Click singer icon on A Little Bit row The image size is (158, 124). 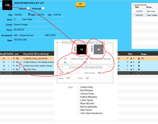point(139,59)
